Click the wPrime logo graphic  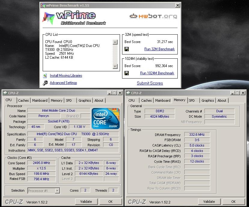74,18
